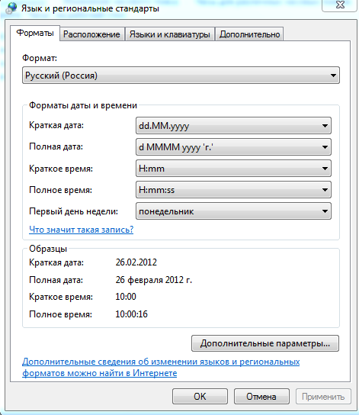This screenshot has height=415, width=359.
Task: Click the sample short date 26.02.2012
Action: click(136, 262)
